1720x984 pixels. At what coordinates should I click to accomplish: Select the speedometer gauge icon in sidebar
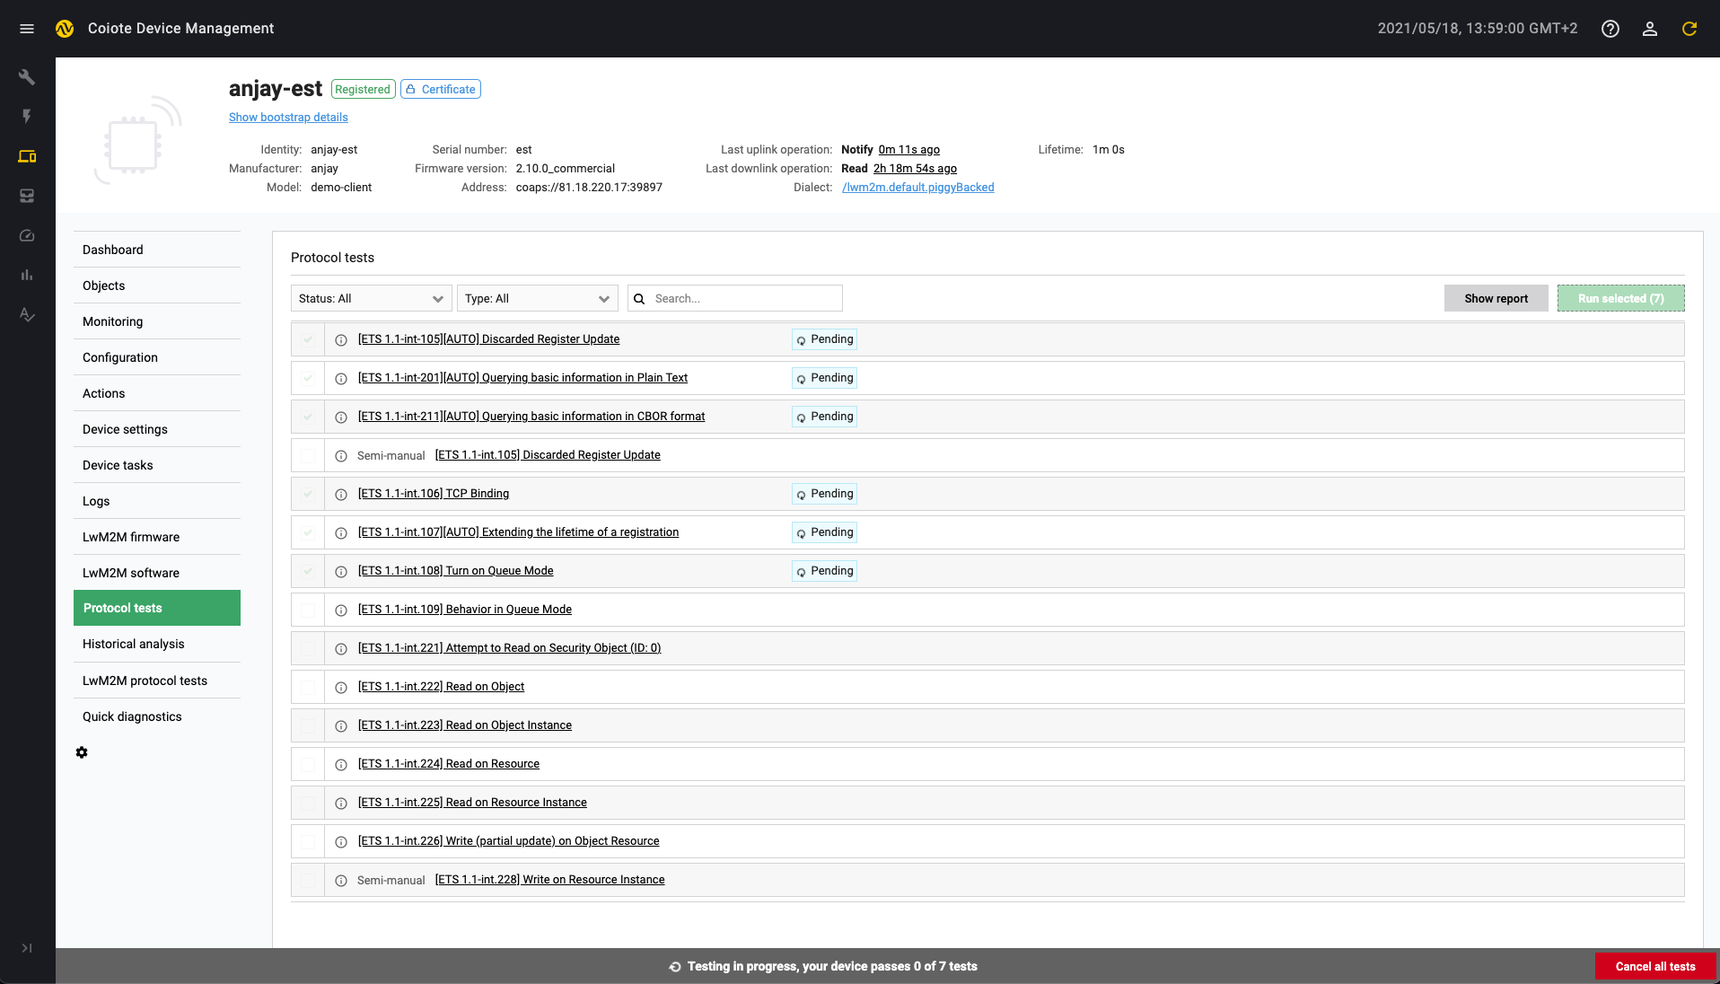(27, 235)
